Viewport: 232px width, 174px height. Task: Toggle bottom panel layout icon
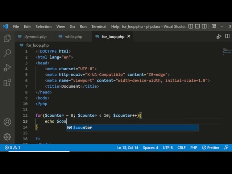click(x=197, y=26)
